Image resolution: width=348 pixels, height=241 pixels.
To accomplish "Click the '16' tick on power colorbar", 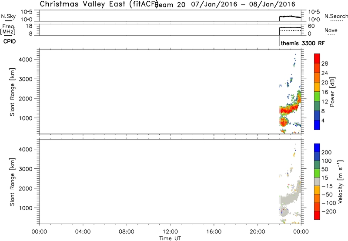I will (325, 92).
